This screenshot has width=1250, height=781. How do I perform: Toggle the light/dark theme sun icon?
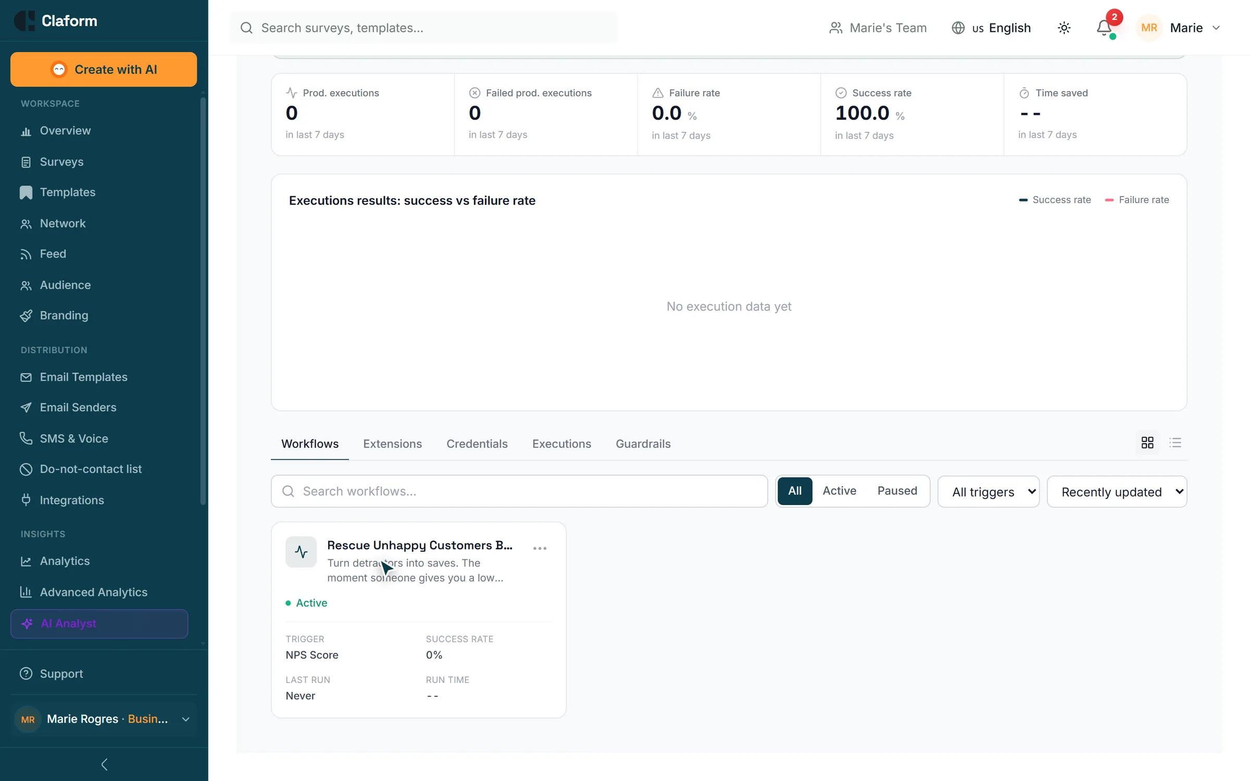[x=1064, y=28]
